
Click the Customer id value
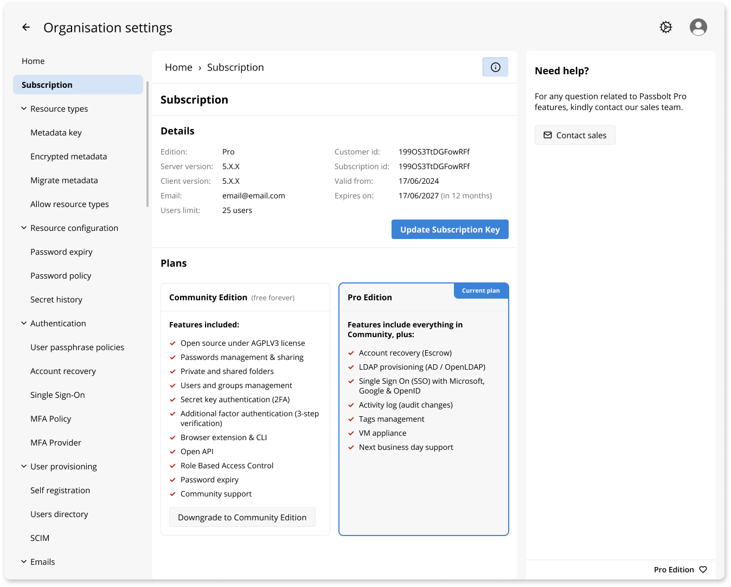[434, 152]
